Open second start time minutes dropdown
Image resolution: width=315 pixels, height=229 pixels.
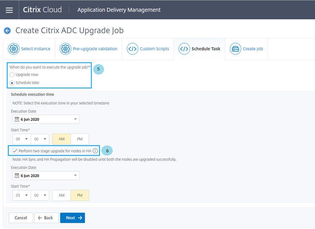tap(40, 195)
